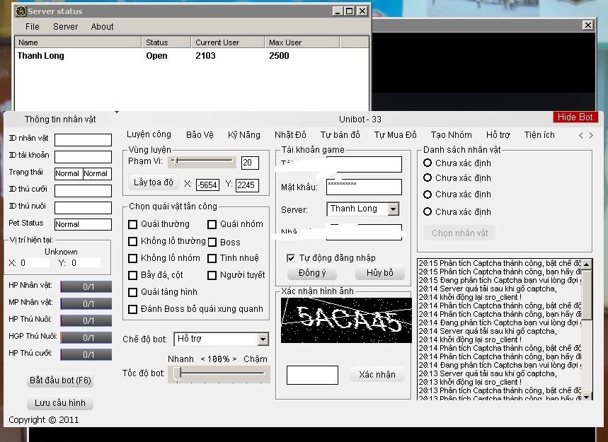Enable Đánh Boss bỏ quái xung quanh

pos(132,309)
